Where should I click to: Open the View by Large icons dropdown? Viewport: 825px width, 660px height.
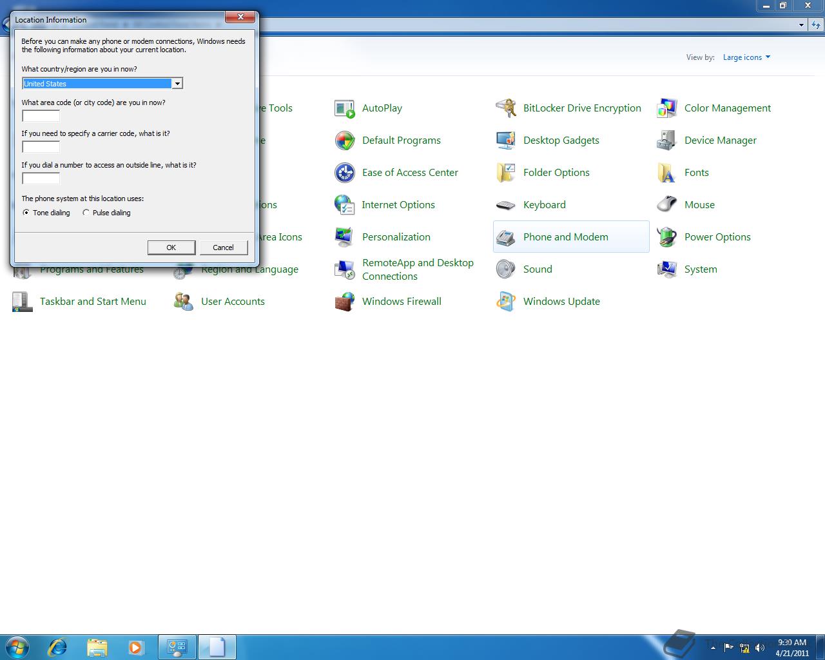[746, 57]
